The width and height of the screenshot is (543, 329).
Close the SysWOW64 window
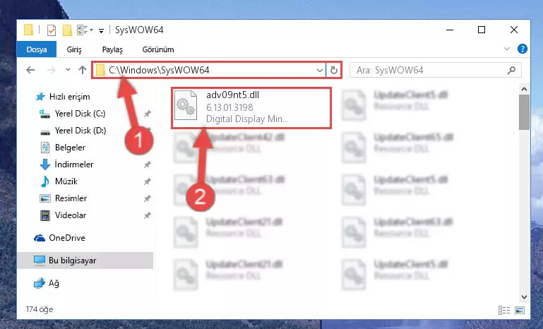point(514,30)
